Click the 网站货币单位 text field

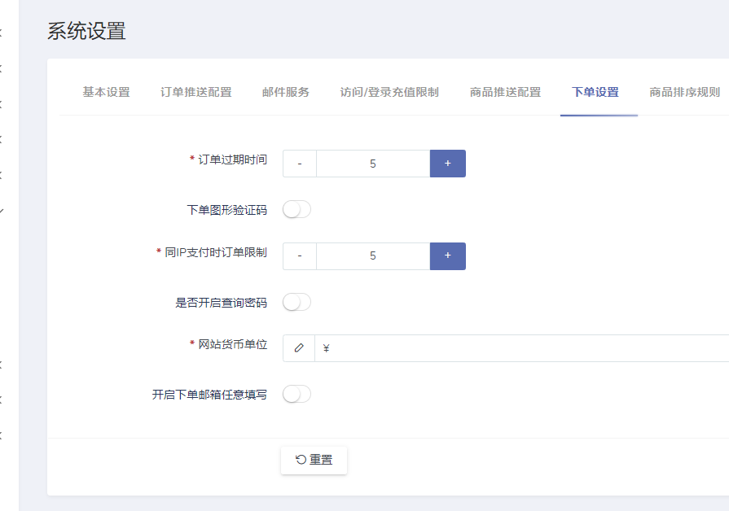point(521,348)
